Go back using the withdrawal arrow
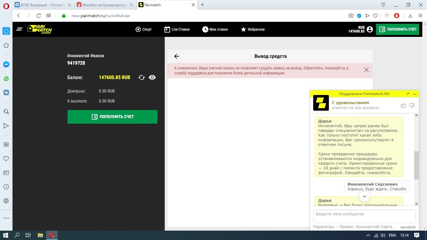427x240 pixels. pos(177,56)
